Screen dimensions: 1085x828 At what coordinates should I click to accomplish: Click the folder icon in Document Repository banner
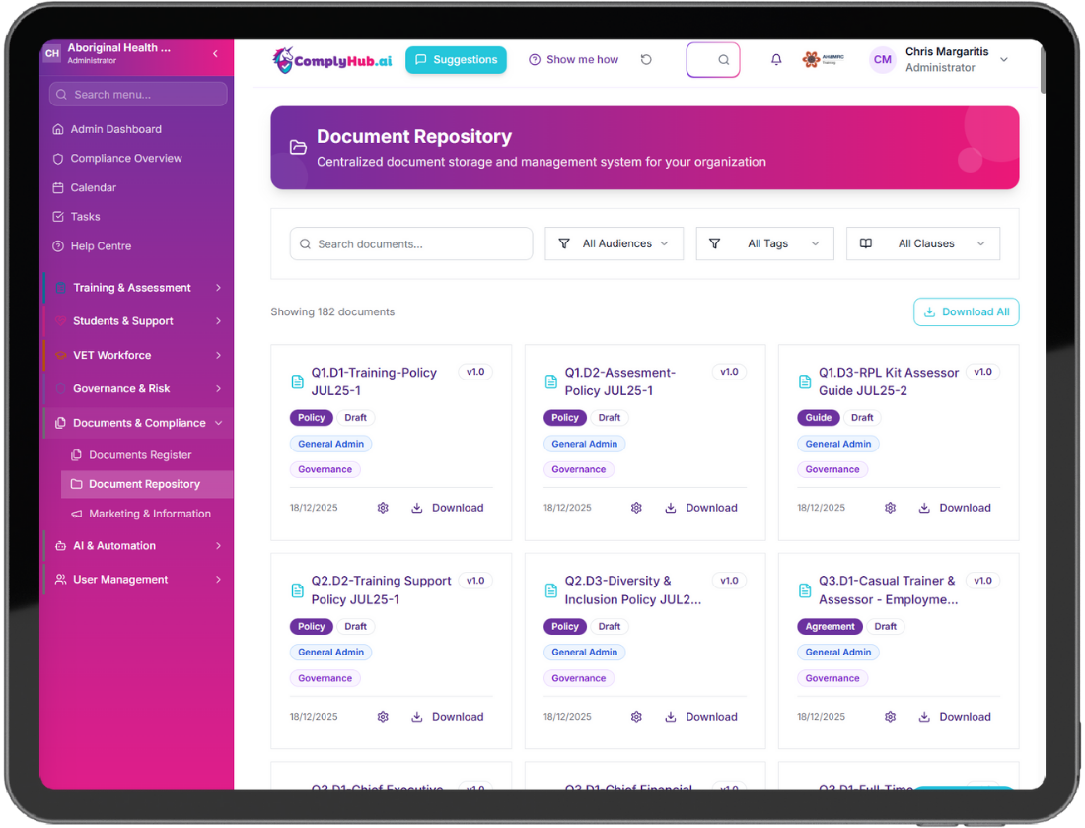298,147
